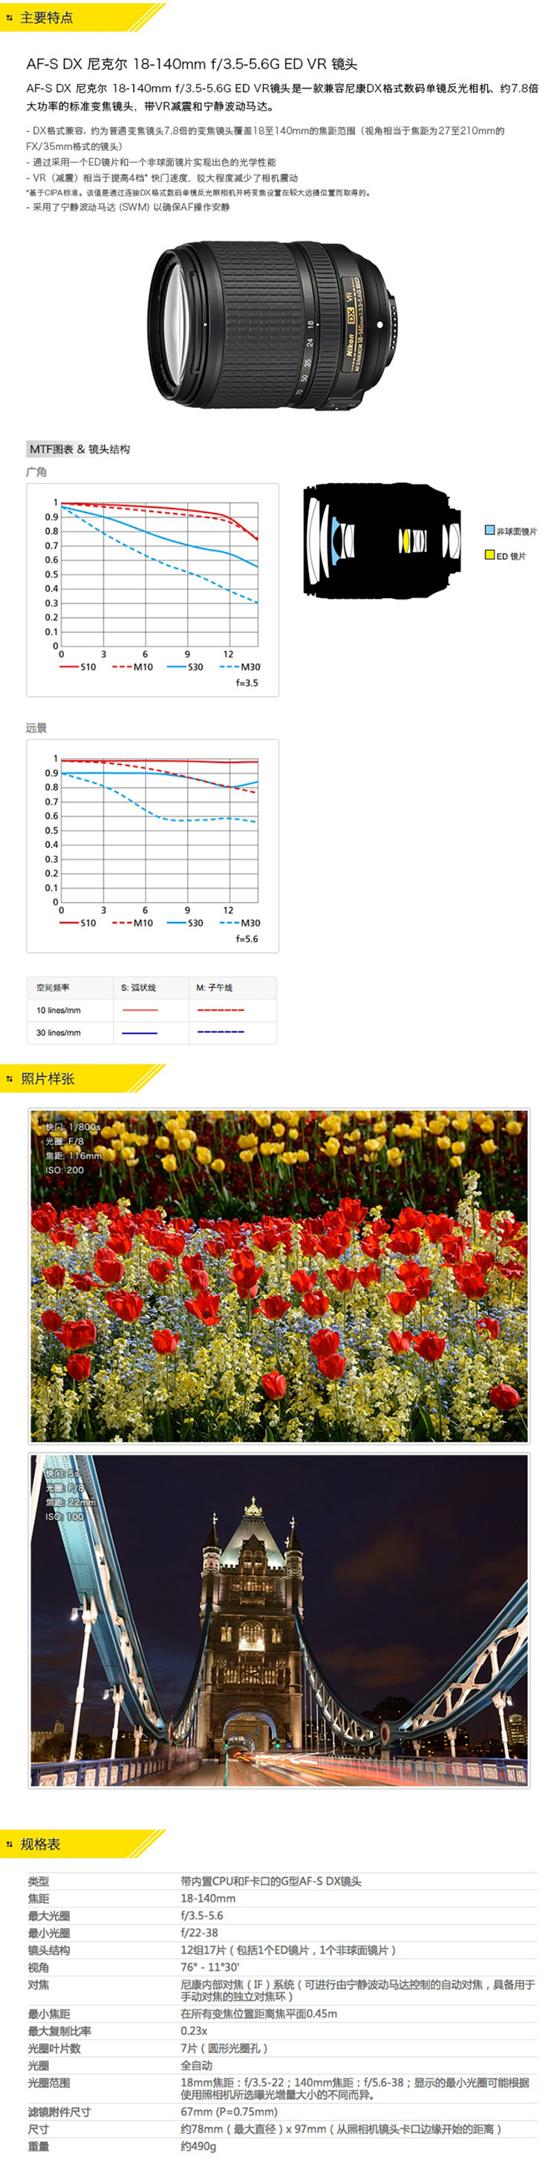Viewport: 557px width, 2181px height.
Task: Open the Tower Bridge night sample photo
Action: click(279, 1621)
